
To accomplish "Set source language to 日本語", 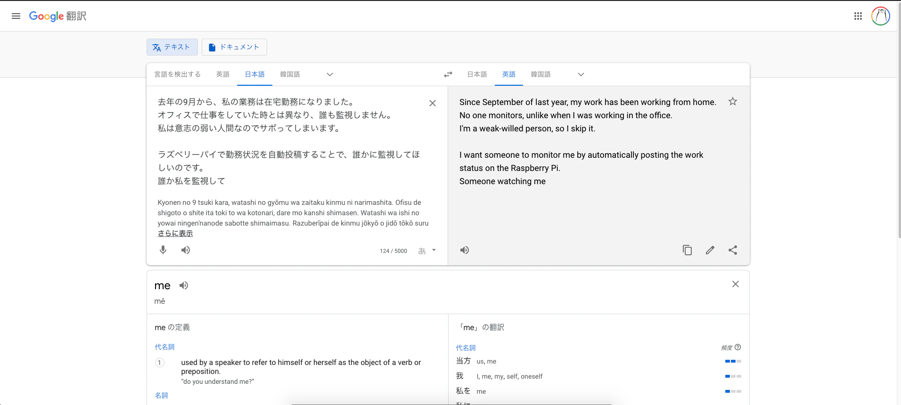I will pyautogui.click(x=255, y=74).
